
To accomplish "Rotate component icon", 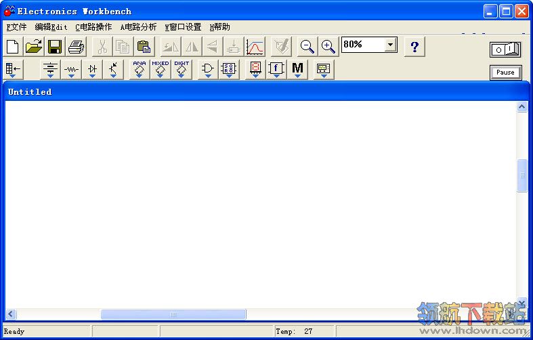I will coord(171,47).
